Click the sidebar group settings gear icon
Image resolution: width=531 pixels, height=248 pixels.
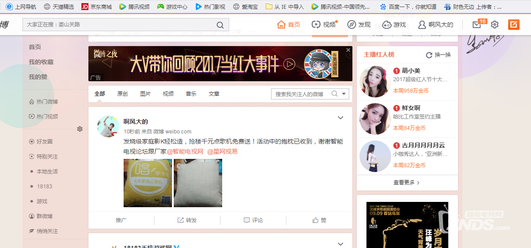80,129
